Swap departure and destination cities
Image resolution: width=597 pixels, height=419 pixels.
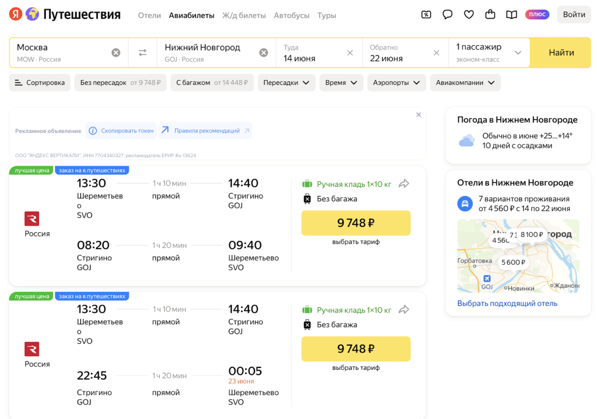click(x=143, y=52)
